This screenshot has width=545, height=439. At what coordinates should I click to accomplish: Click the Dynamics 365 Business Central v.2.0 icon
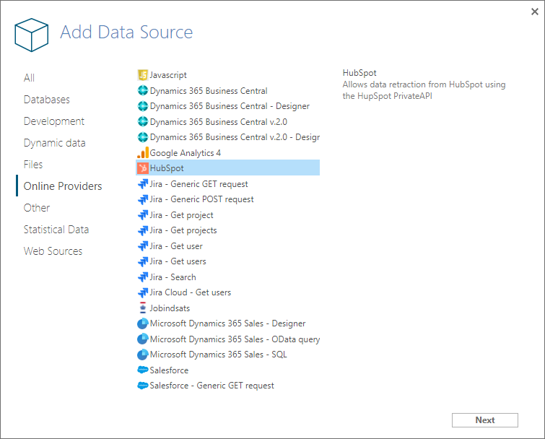(x=142, y=121)
